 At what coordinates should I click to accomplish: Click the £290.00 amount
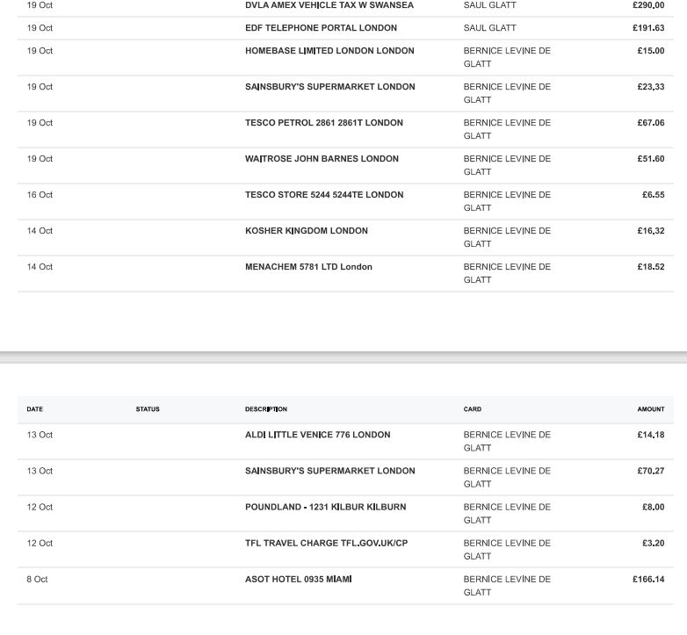coord(648,5)
